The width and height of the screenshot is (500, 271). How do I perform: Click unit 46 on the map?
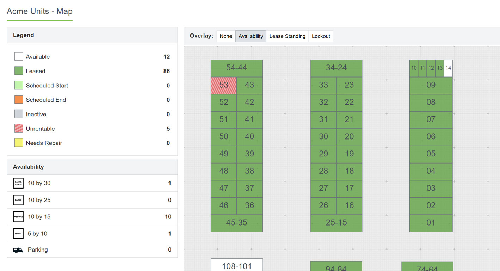224,206
